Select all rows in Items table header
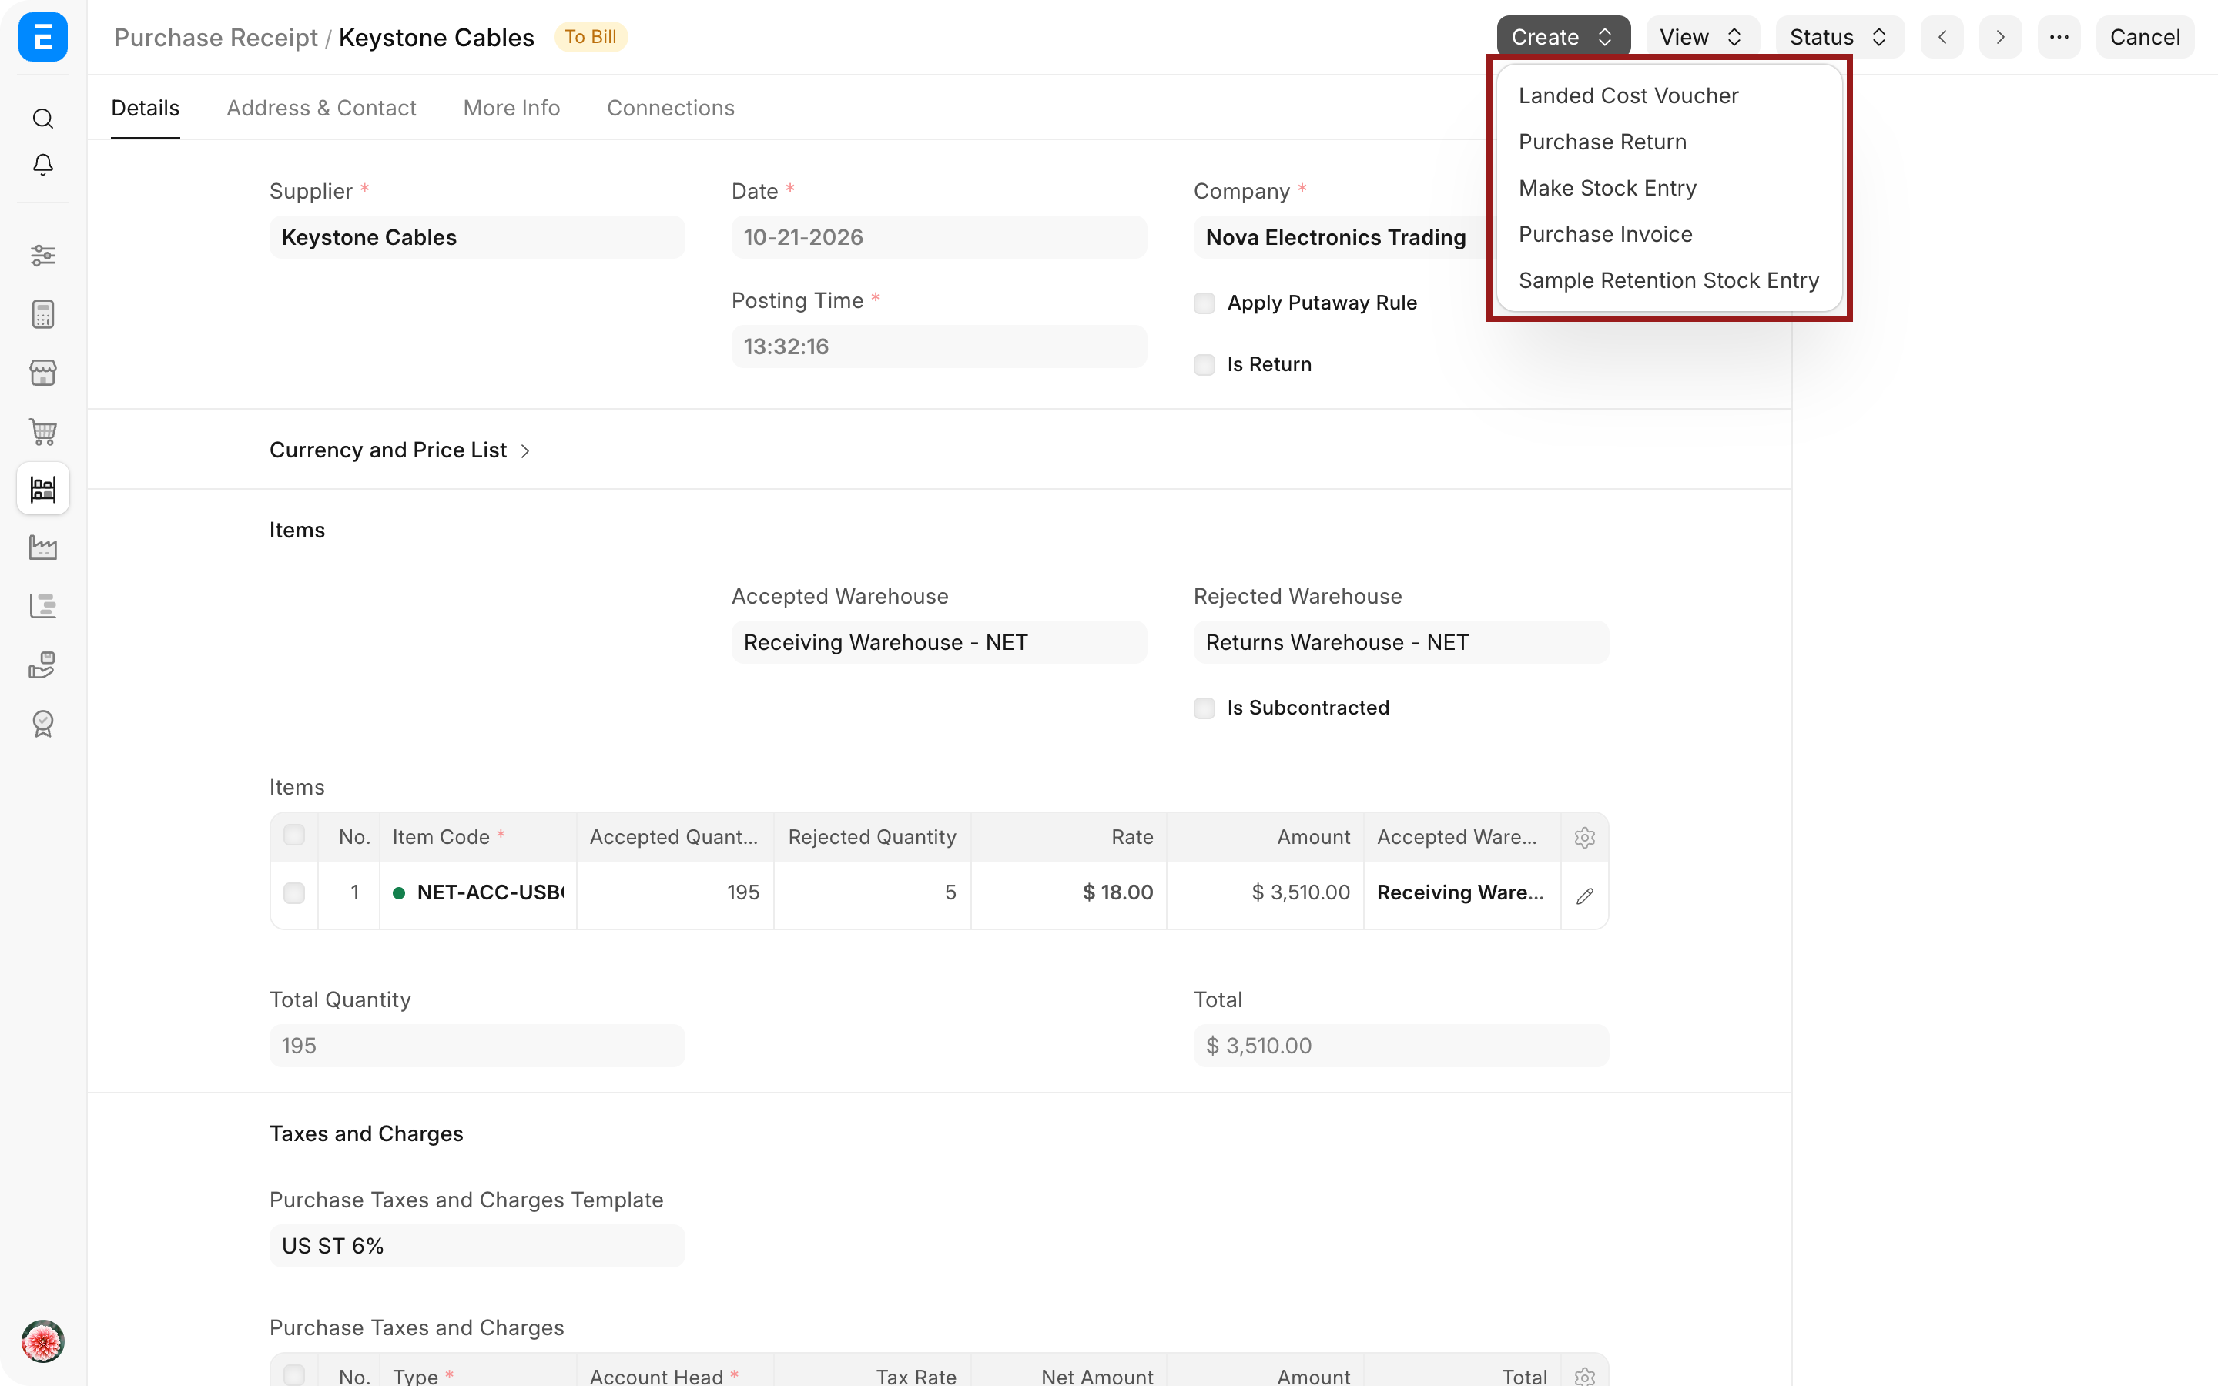The height and width of the screenshot is (1386, 2218). click(x=294, y=835)
